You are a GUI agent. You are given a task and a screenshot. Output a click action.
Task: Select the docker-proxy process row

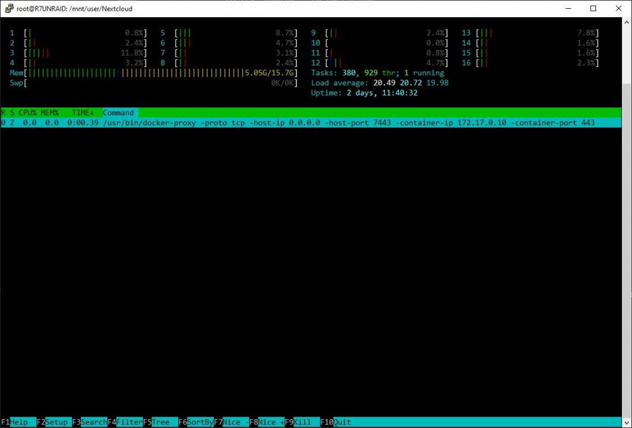[310, 123]
